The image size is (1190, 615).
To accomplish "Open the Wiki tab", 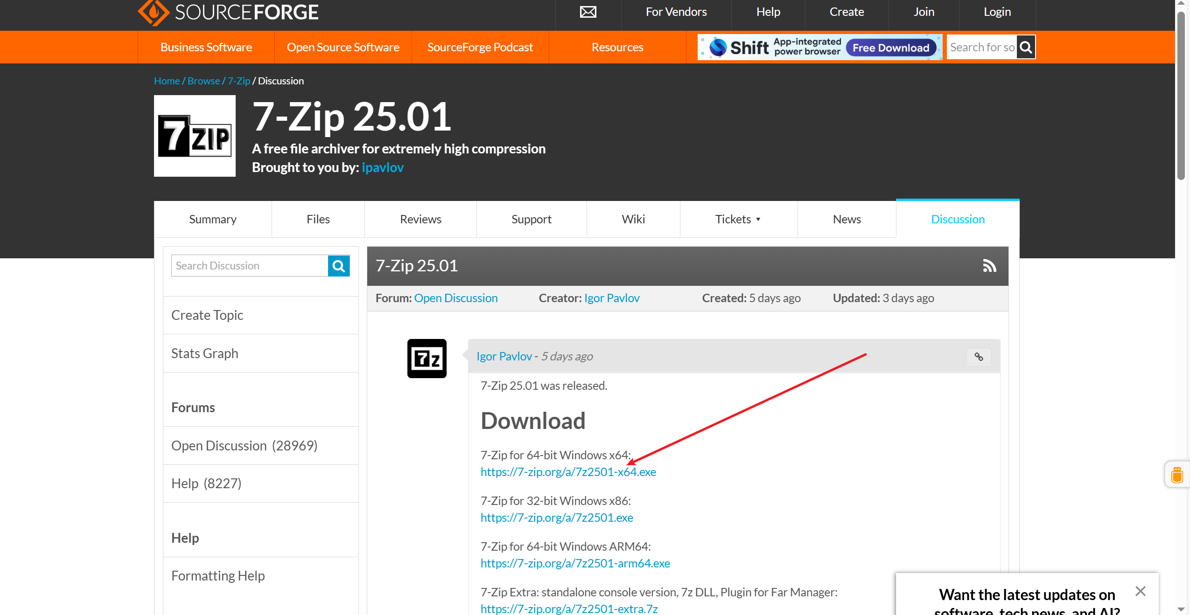I will [633, 219].
